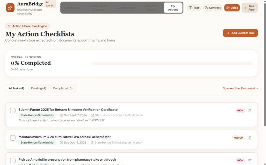Image resolution: width=266 pixels, height=165 pixels.
Task: Click the State Honors Scholarship tag on the tax returns task
Action: [37, 115]
